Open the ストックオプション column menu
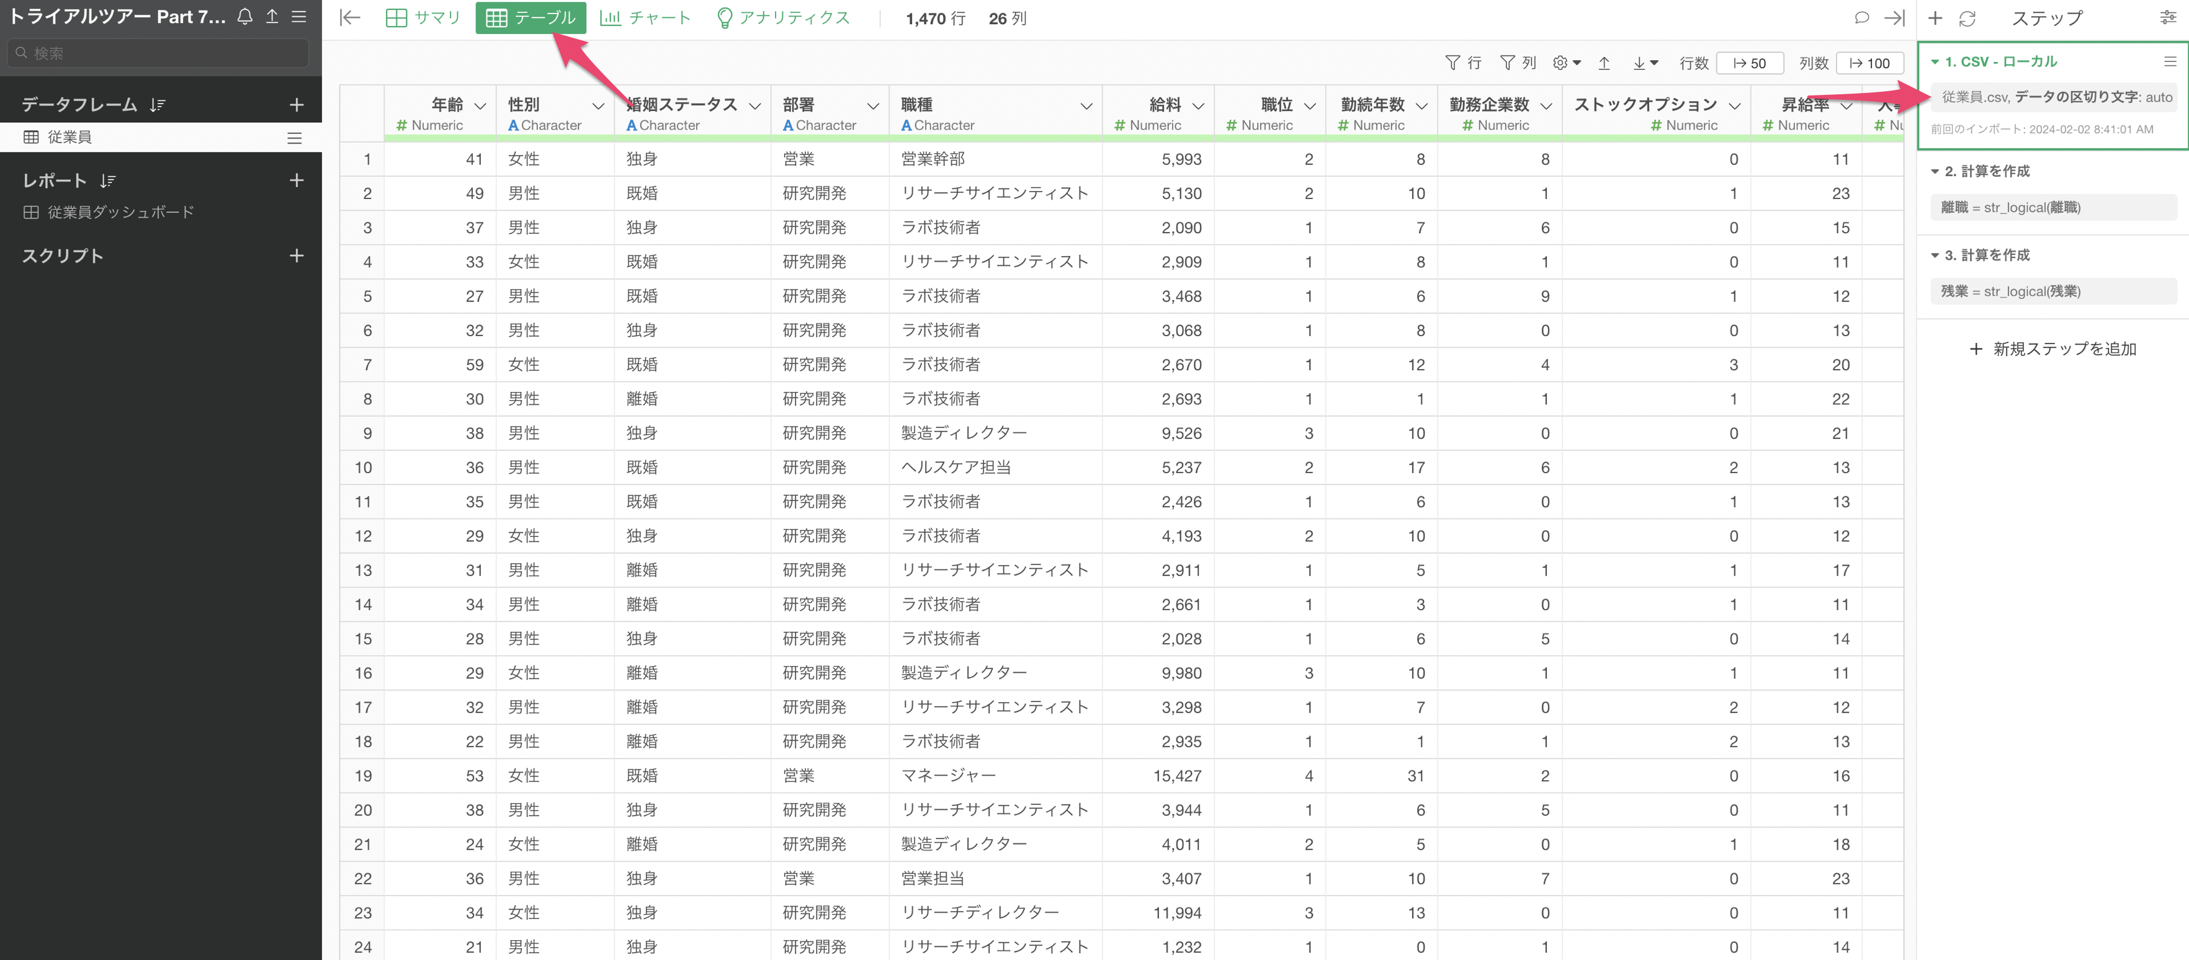Image resolution: width=2189 pixels, height=960 pixels. click(x=1734, y=106)
